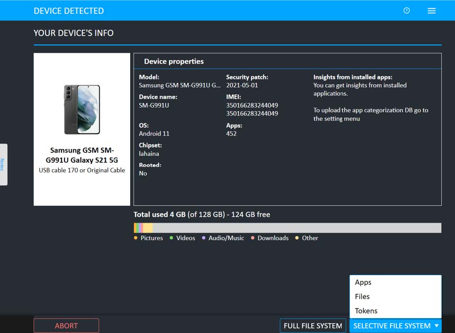Click apps count '452'
This screenshot has width=455, height=333.
(231, 134)
